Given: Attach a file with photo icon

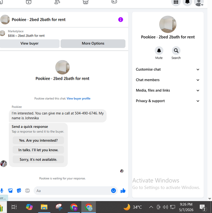Looking at the screenshot, I should (x=10, y=190).
